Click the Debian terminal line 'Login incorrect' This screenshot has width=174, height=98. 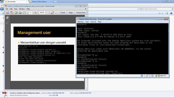(85, 28)
